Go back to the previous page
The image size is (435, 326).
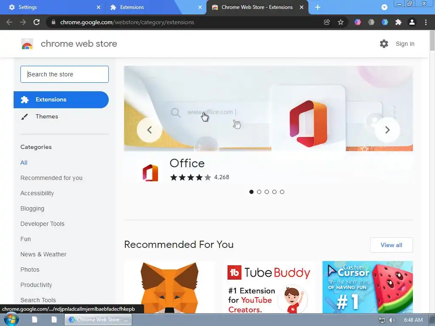pos(9,22)
